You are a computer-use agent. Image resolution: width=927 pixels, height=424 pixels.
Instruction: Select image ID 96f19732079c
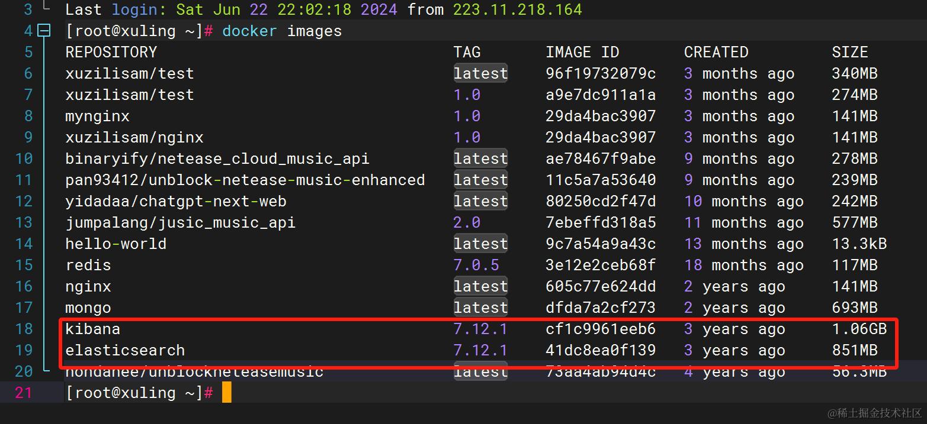coord(601,73)
